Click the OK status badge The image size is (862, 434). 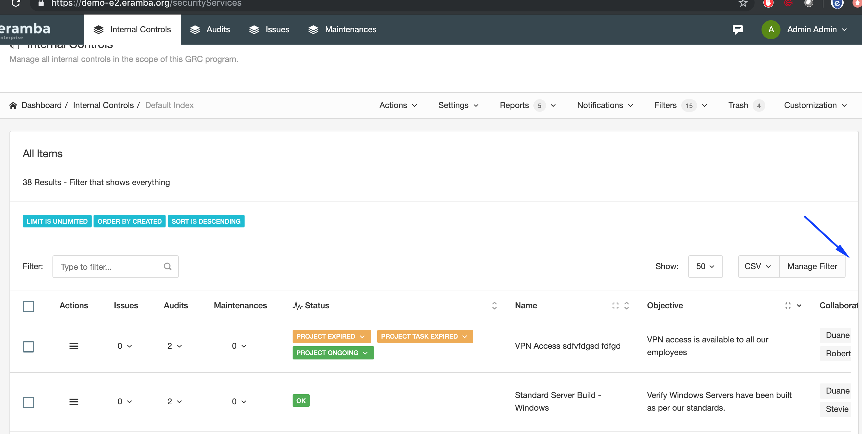tap(301, 401)
